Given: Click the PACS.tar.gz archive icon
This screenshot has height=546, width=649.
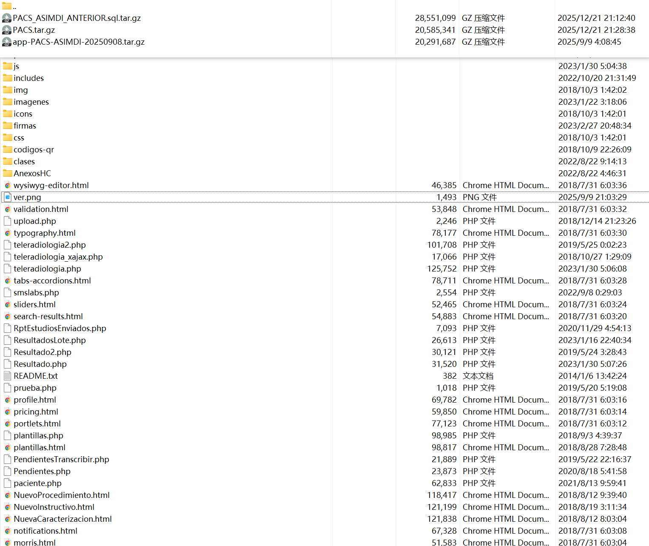Looking at the screenshot, I should 7,30.
